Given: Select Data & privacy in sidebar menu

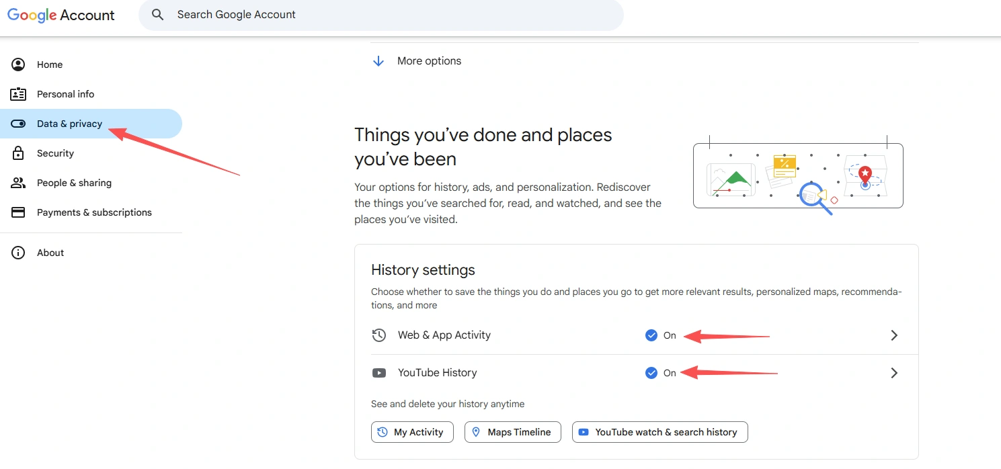Looking at the screenshot, I should pyautogui.click(x=69, y=124).
